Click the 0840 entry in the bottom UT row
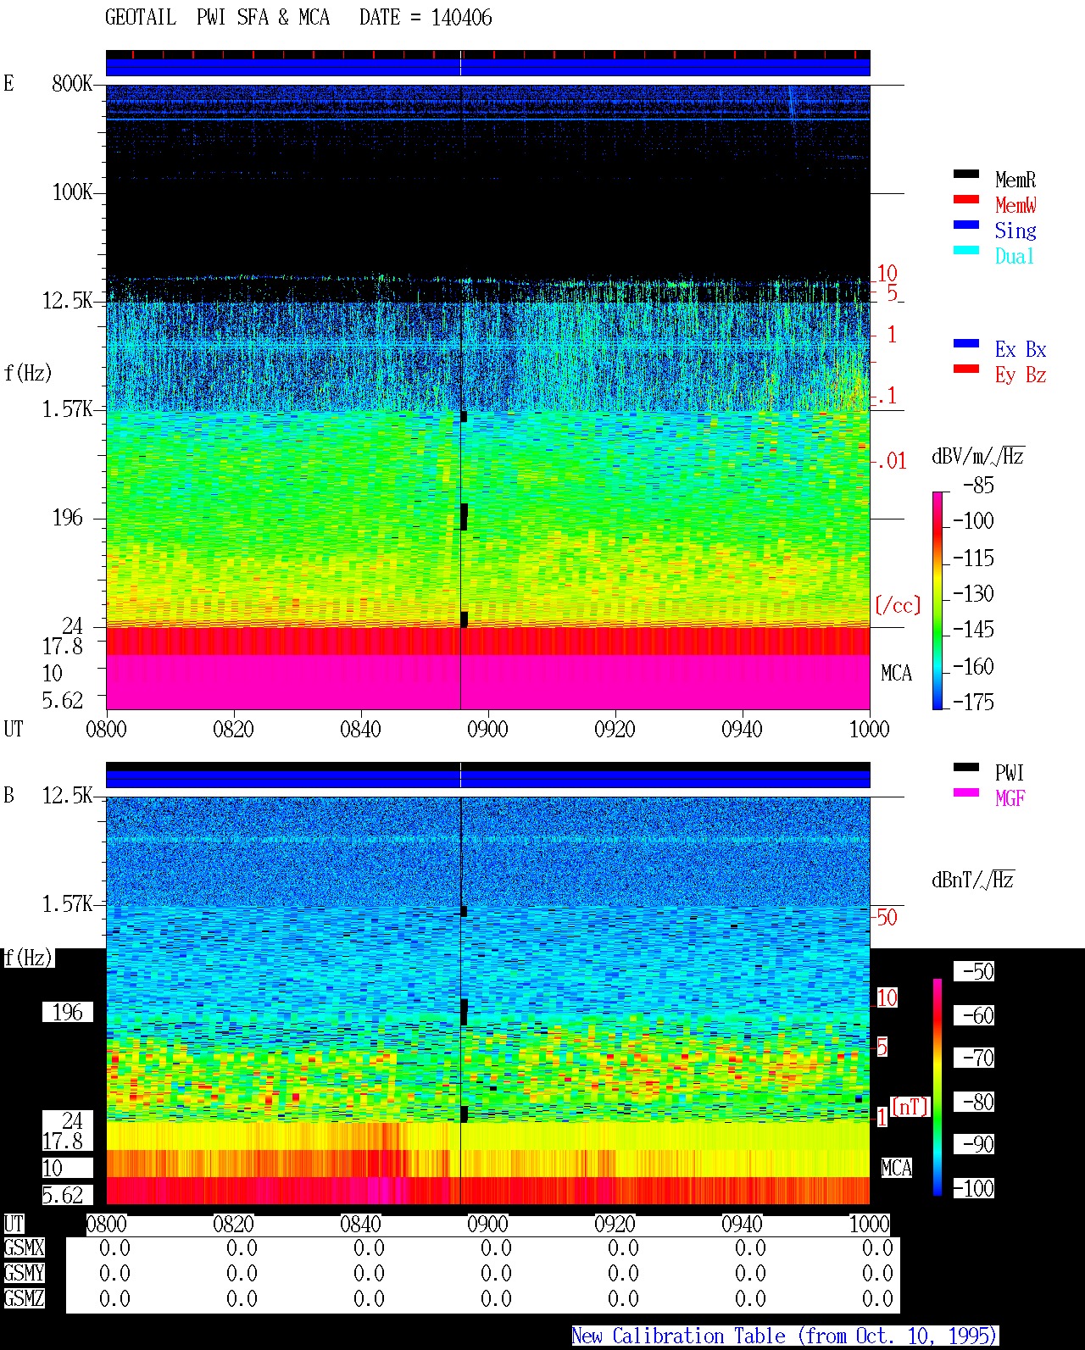 [x=360, y=1225]
